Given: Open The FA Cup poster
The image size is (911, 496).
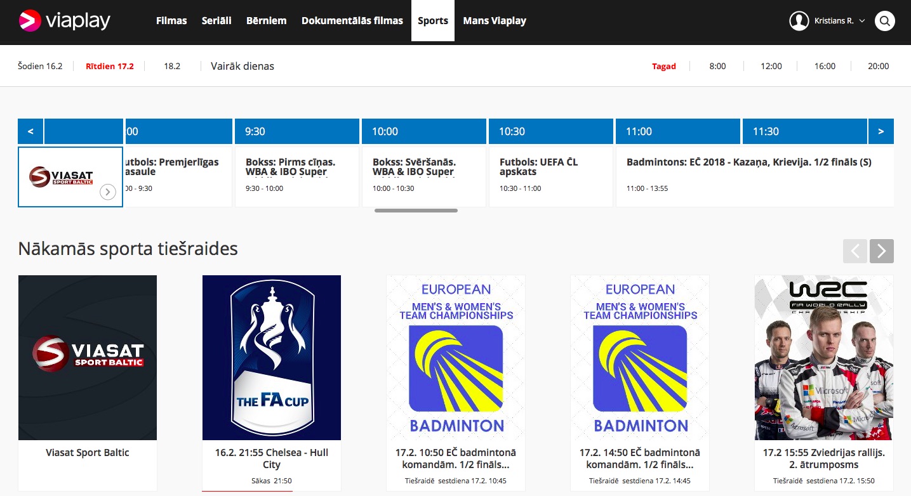Looking at the screenshot, I should click(x=272, y=358).
